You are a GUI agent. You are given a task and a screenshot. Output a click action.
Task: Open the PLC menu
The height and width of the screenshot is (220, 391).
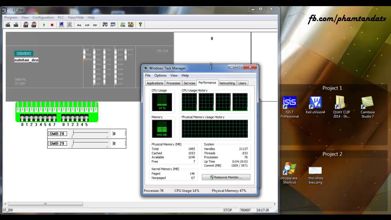click(61, 17)
